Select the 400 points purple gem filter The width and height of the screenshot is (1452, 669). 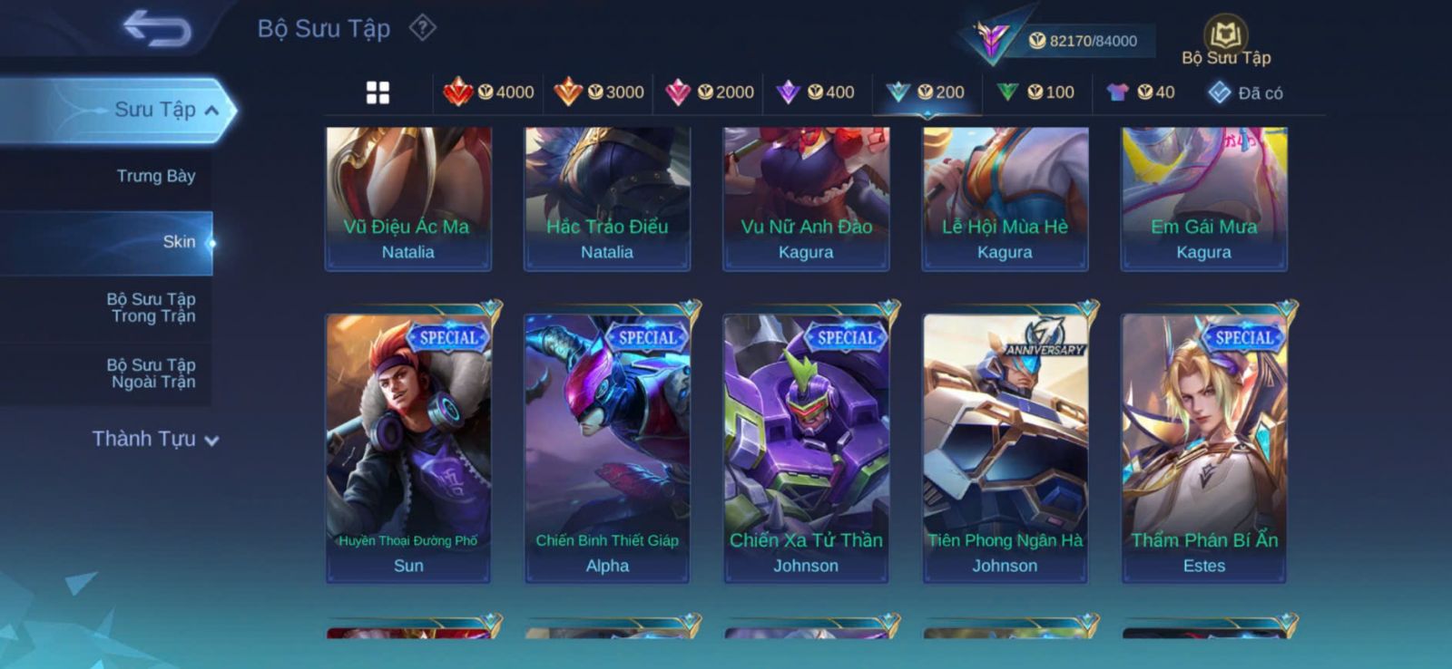click(x=816, y=92)
